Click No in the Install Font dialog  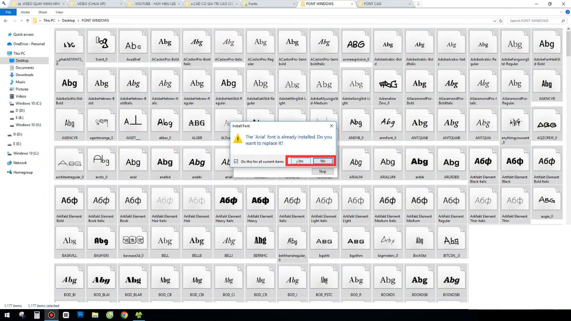pos(323,161)
